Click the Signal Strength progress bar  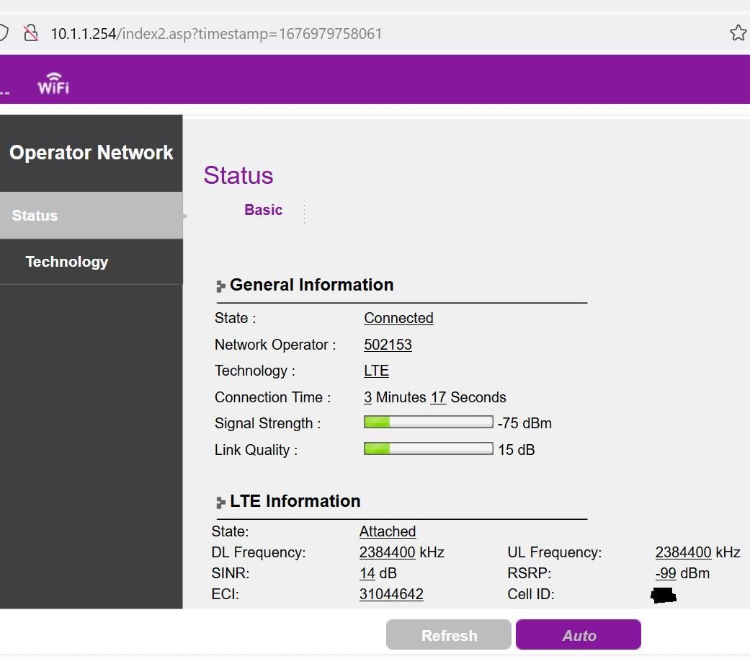pyautogui.click(x=428, y=422)
